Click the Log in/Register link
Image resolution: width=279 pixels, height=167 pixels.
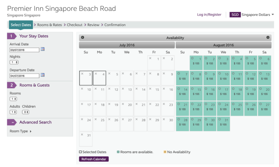point(209,15)
